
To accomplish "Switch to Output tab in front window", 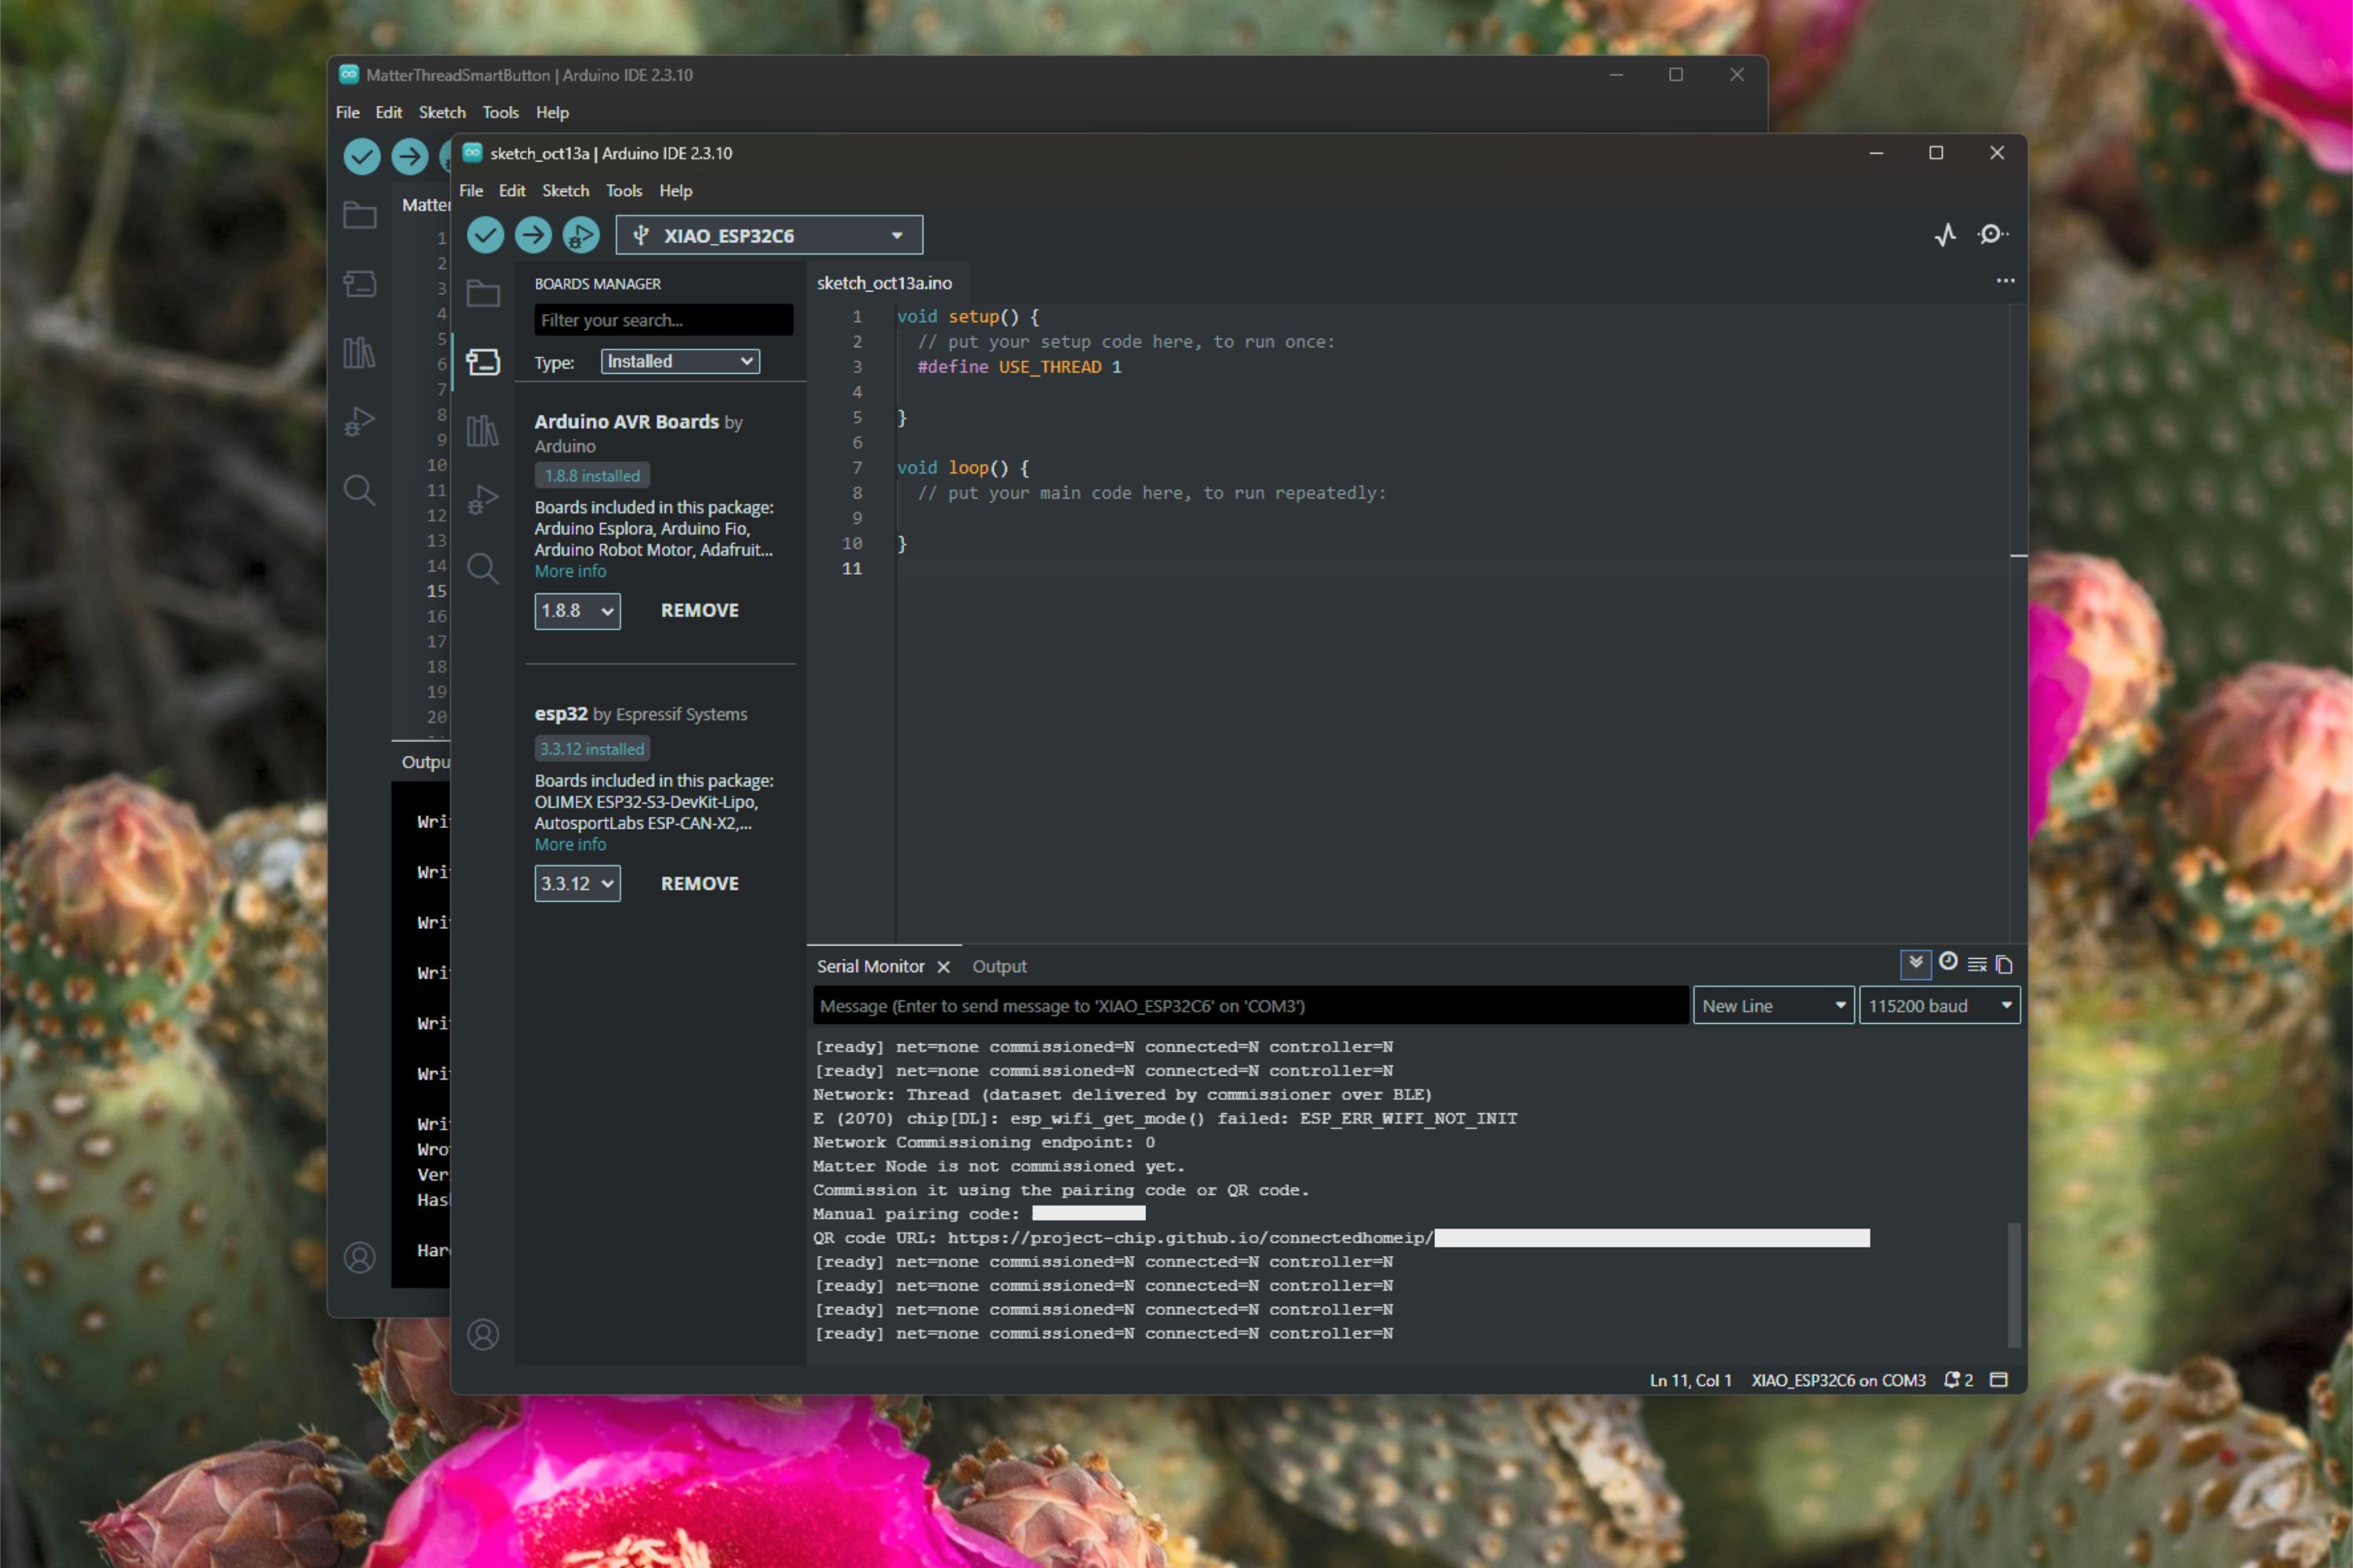I will (x=999, y=967).
